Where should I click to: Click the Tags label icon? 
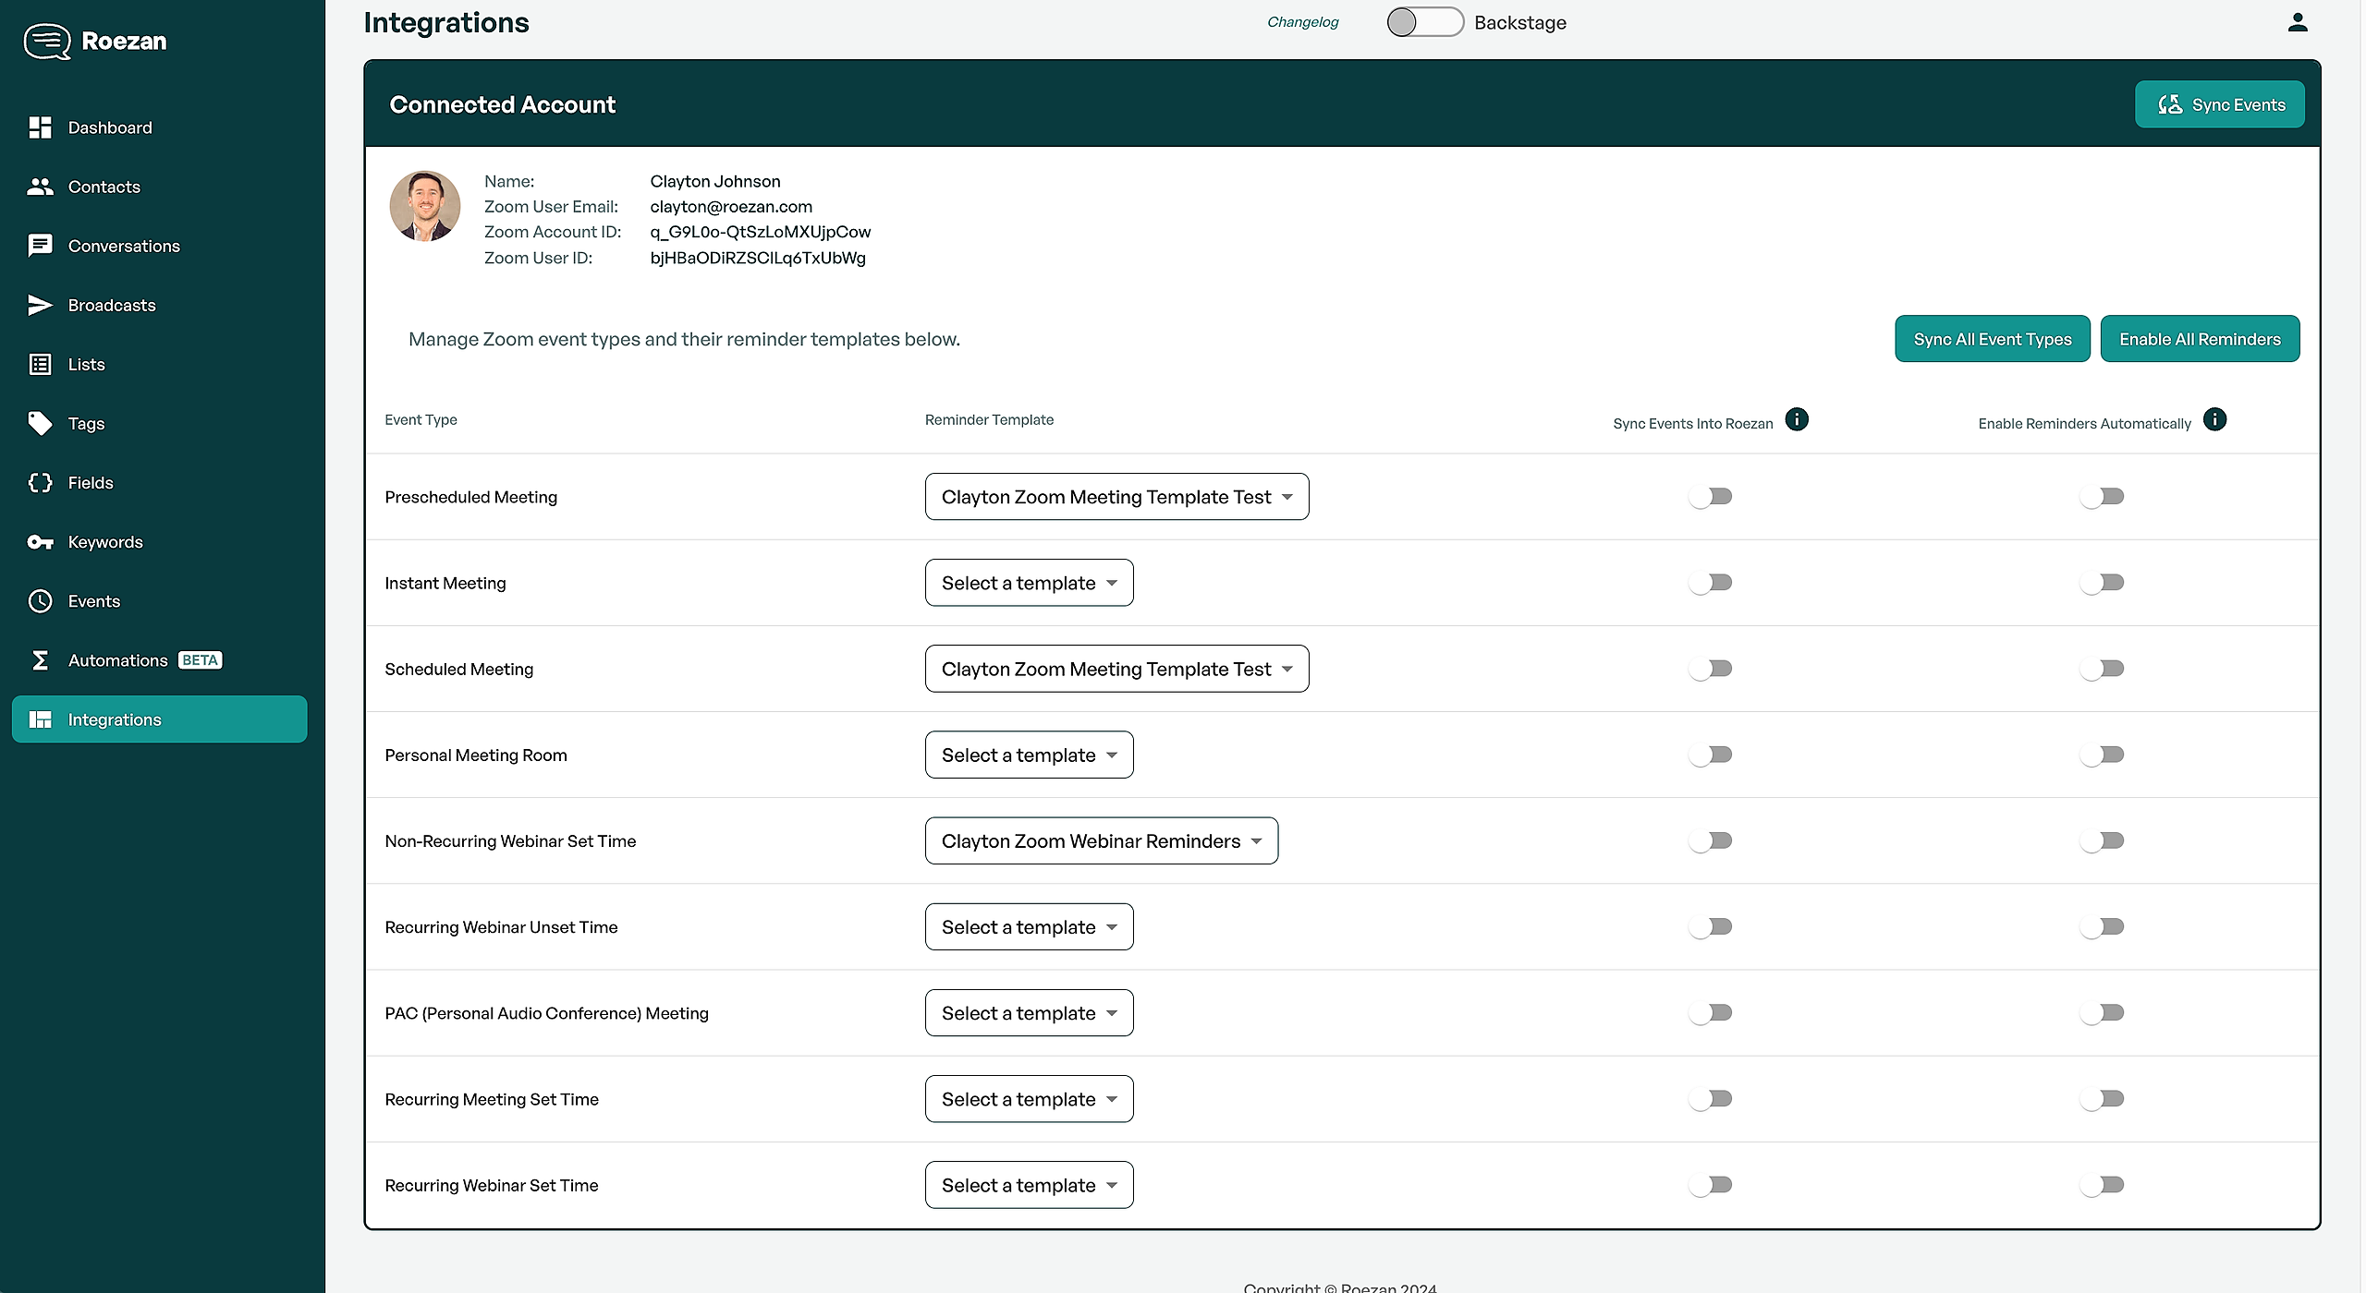click(x=40, y=423)
